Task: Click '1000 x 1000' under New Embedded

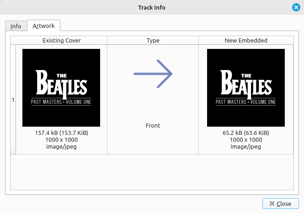Action: click(x=246, y=139)
